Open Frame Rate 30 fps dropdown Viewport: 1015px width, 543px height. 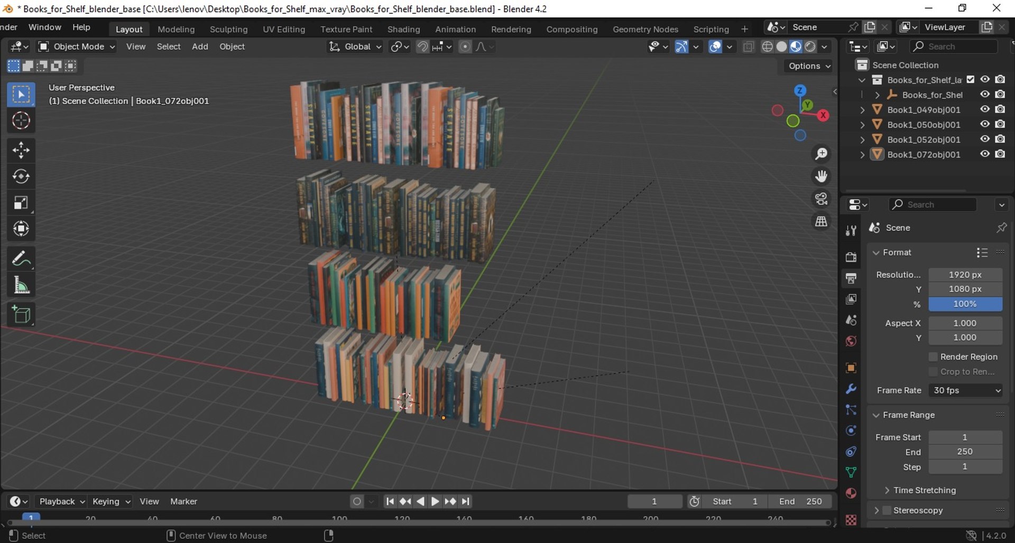coord(966,390)
